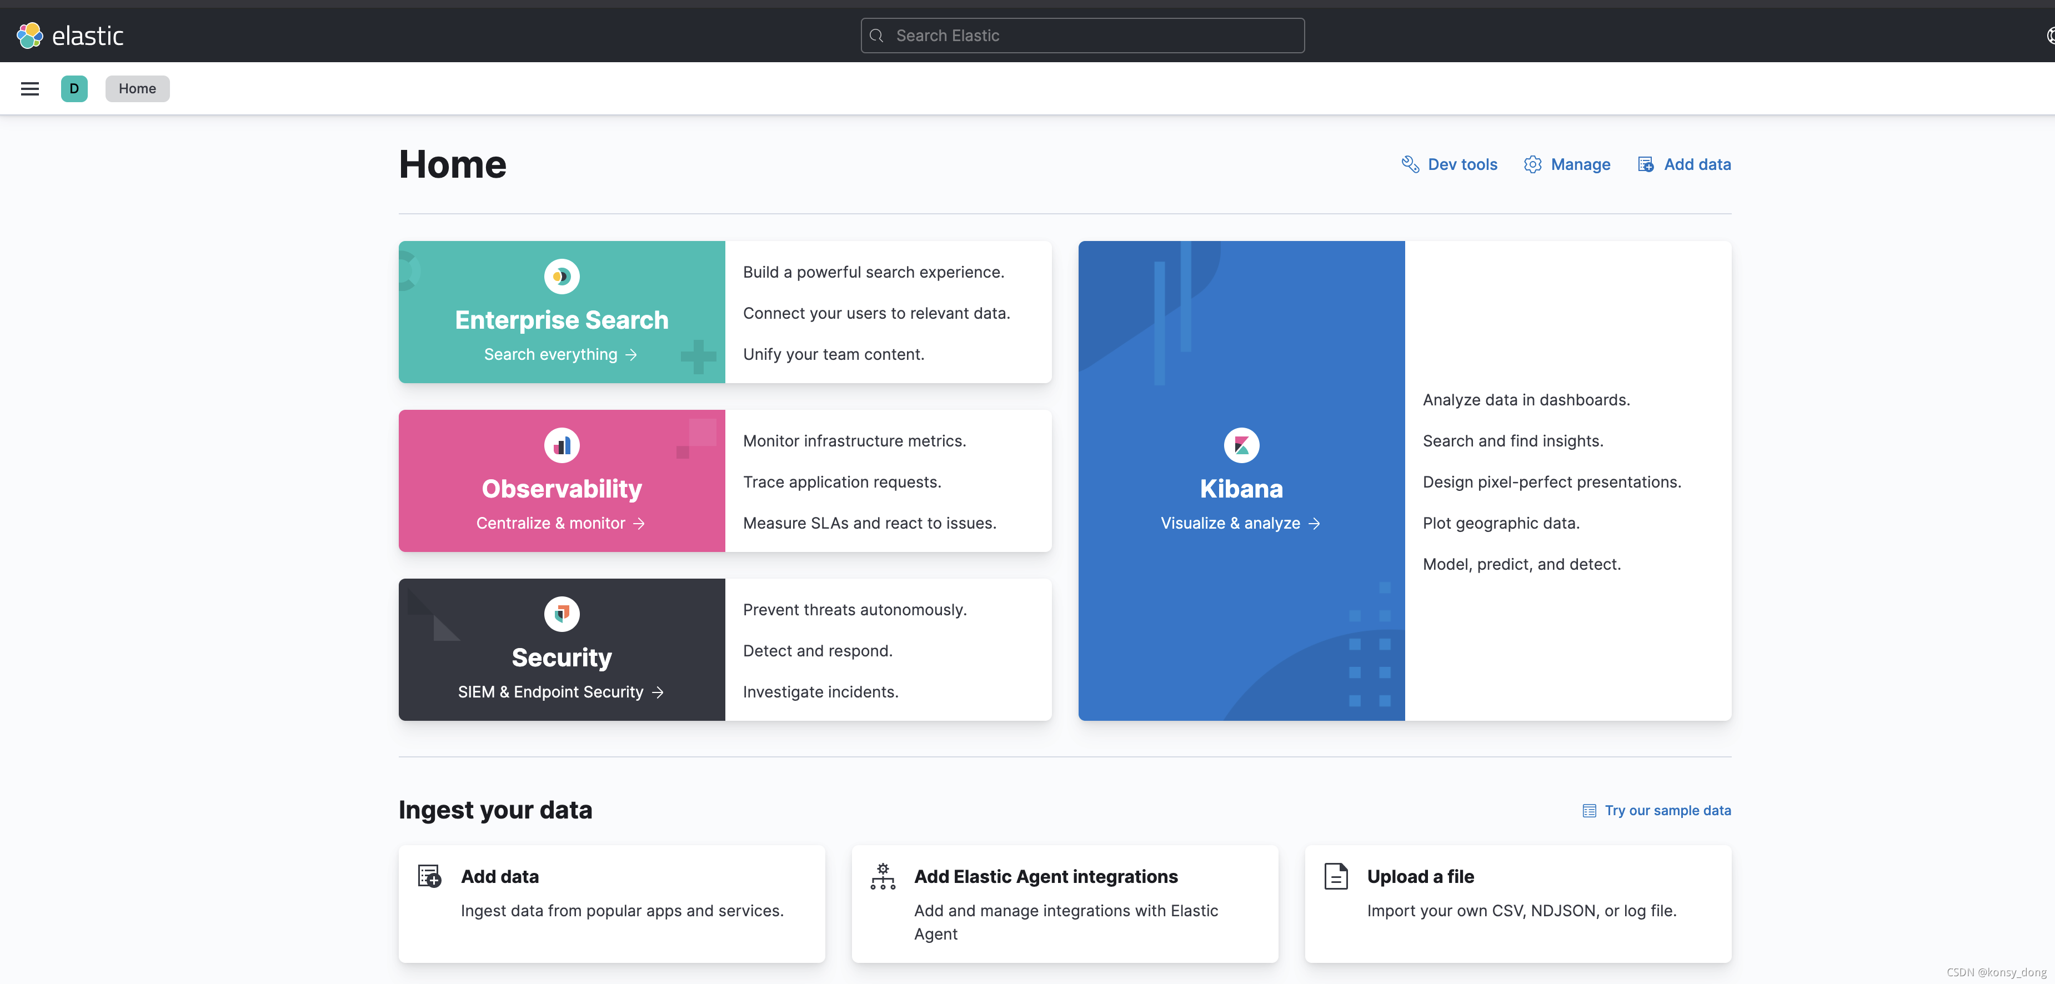Click the Manage gear icon

tap(1532, 164)
